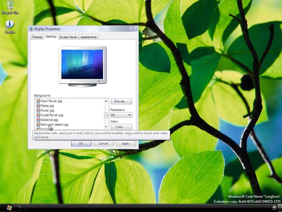The width and height of the screenshot is (282, 212).
Task: Click the Moon flower.jpg file icon
Action: pos(38,101)
